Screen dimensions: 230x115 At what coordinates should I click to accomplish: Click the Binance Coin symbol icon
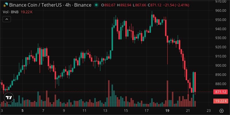click(x=5, y=5)
